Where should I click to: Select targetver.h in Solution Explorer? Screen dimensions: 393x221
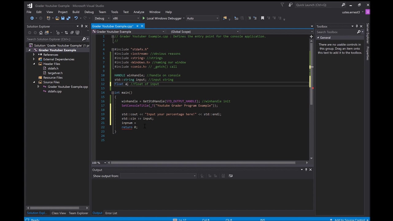click(x=55, y=73)
